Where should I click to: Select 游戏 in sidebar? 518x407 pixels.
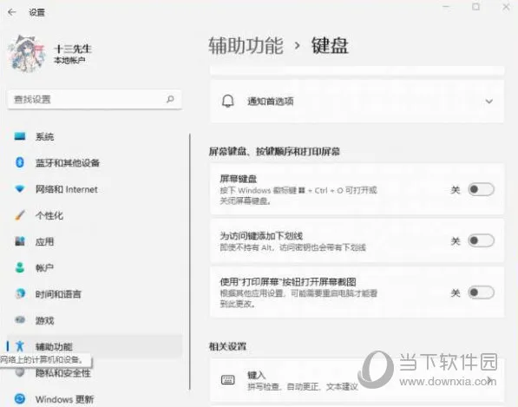[x=95, y=320]
